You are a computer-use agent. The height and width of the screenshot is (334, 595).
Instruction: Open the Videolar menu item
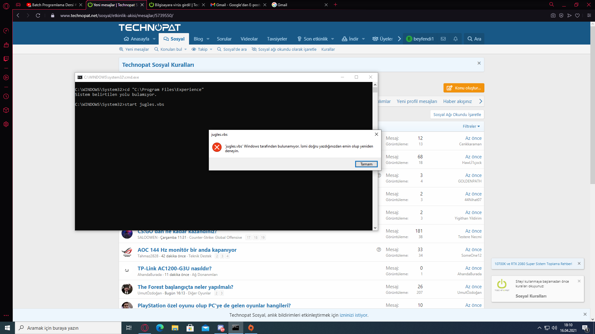249,39
